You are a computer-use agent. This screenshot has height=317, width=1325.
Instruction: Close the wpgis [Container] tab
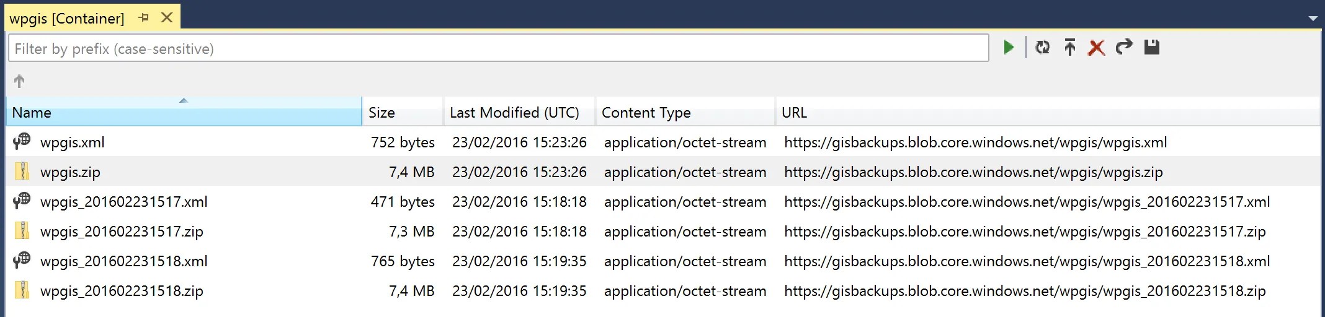pyautogui.click(x=167, y=18)
